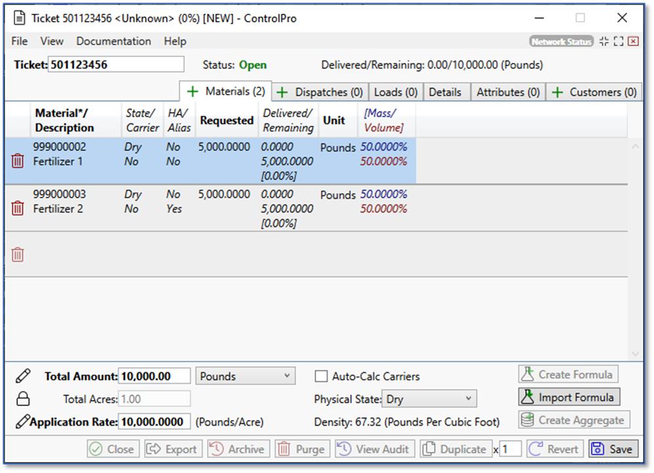Click the Import Formula button

pyautogui.click(x=569, y=398)
